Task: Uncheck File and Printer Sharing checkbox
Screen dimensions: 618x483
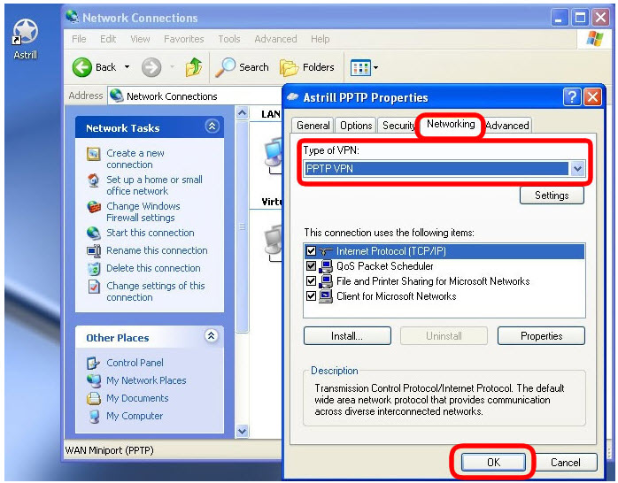Action: 311,280
